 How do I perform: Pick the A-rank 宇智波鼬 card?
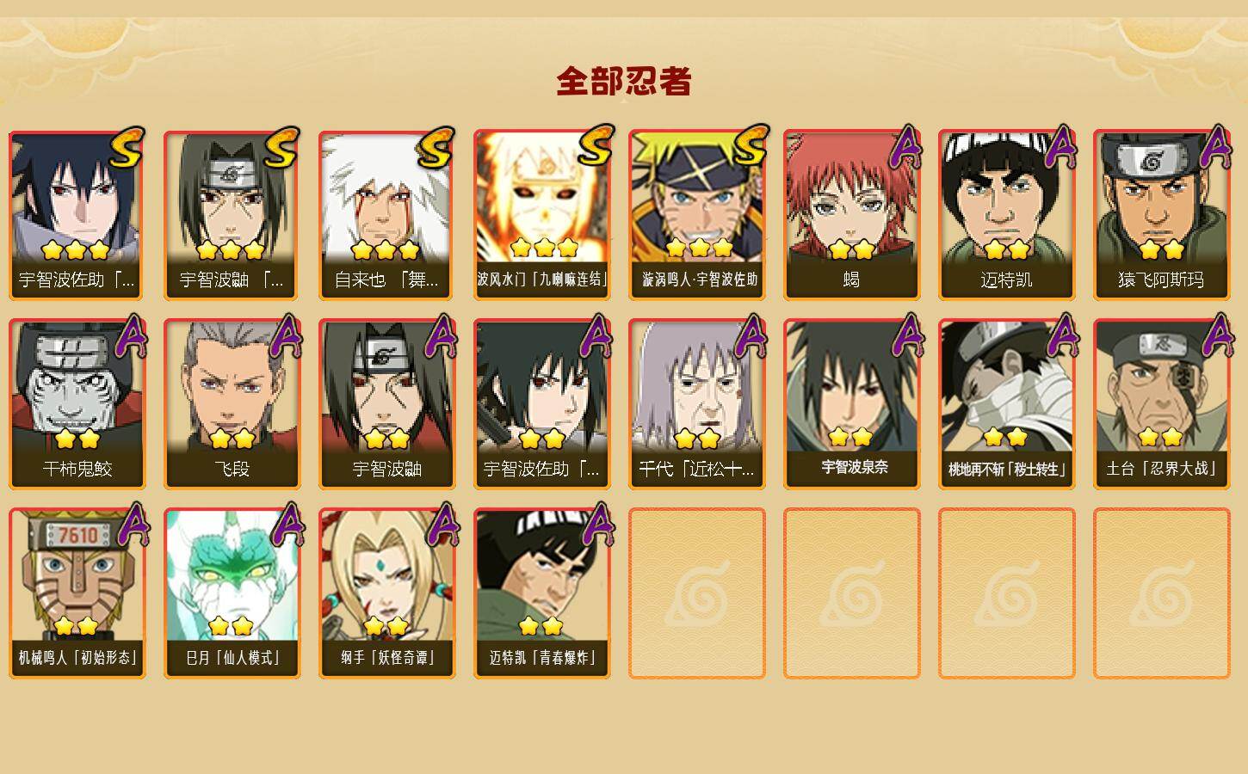pyautogui.click(x=386, y=404)
